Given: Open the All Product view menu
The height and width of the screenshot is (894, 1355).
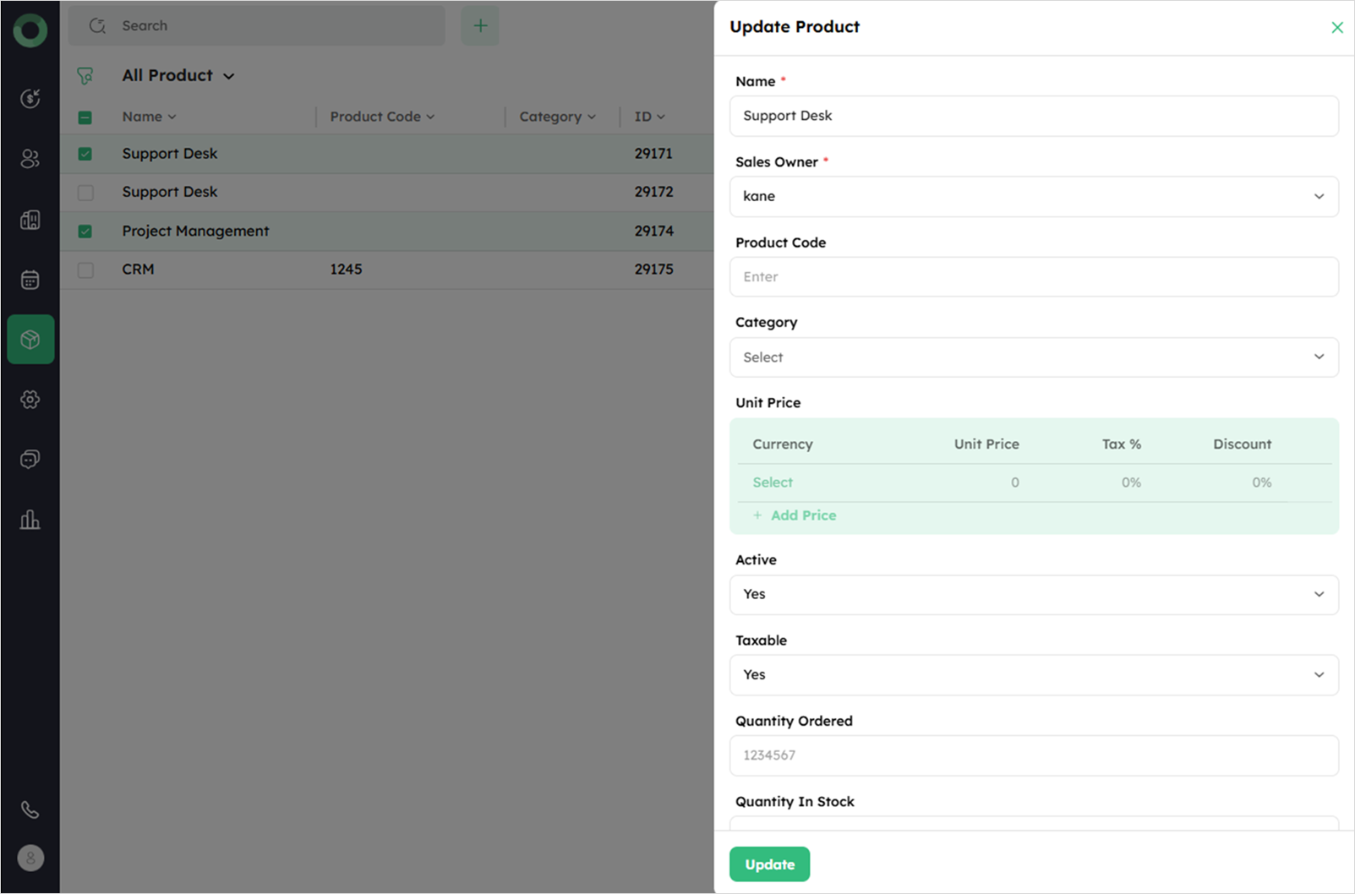Looking at the screenshot, I should [178, 76].
